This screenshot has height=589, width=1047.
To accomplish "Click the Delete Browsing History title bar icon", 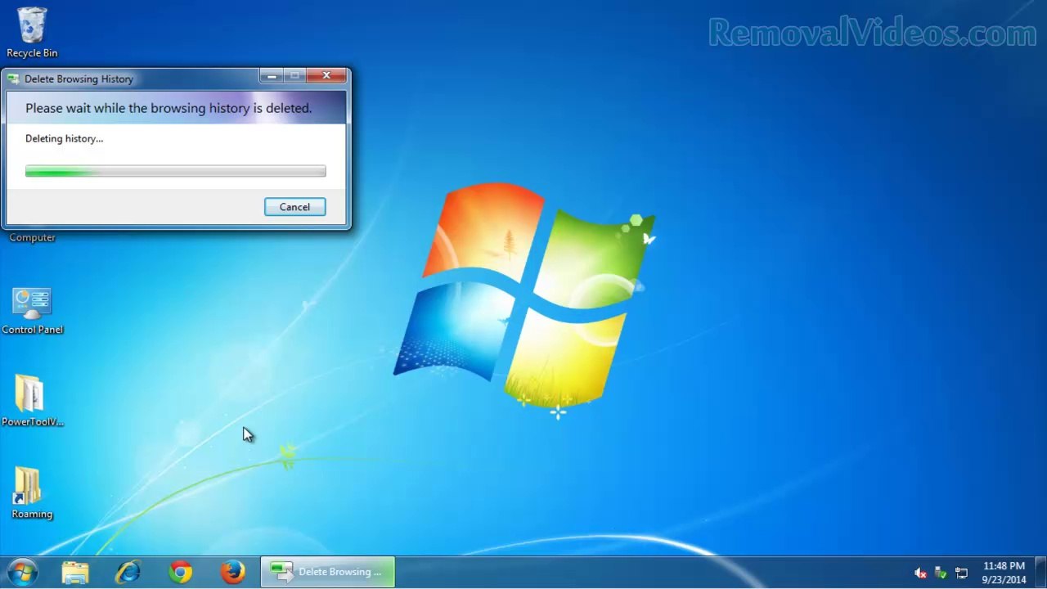I will click(13, 79).
